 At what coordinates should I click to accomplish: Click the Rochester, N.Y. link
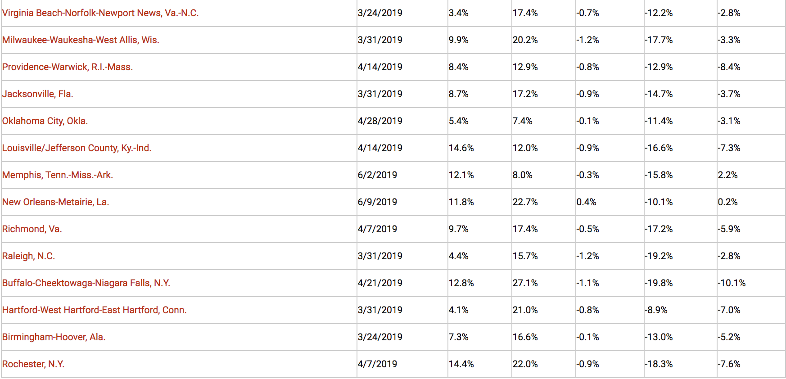[33, 364]
